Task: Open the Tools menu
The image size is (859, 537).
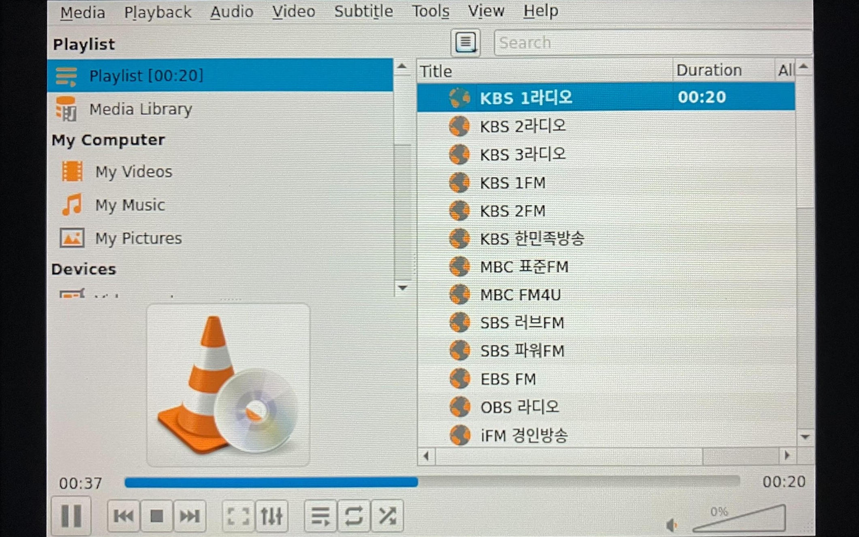Action: (x=430, y=11)
